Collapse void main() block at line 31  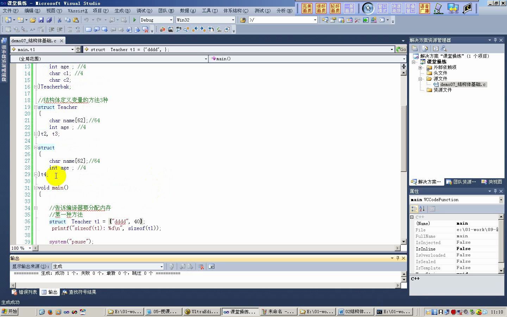point(36,188)
